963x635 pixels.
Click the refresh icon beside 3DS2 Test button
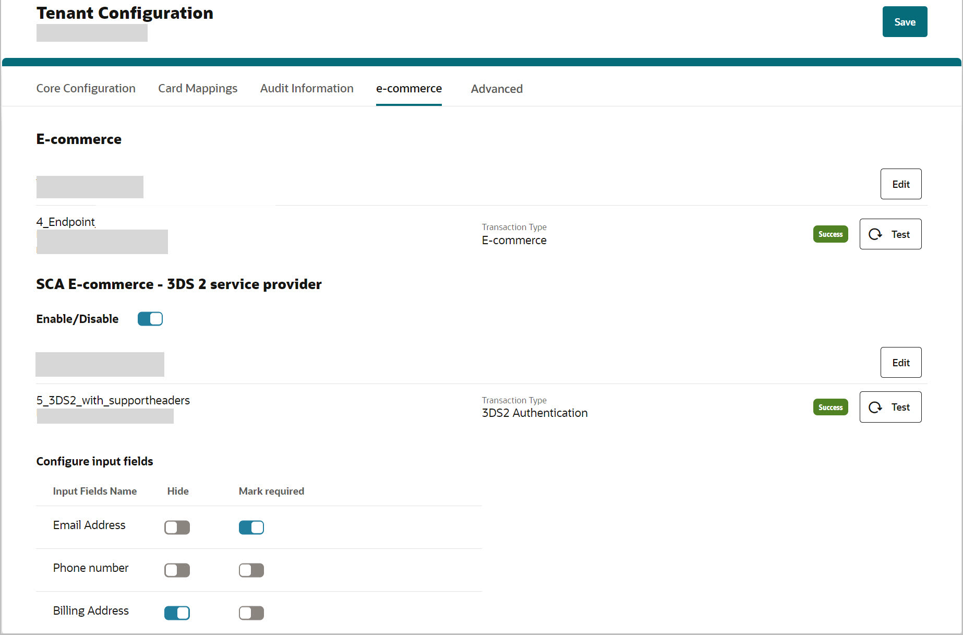pos(876,407)
